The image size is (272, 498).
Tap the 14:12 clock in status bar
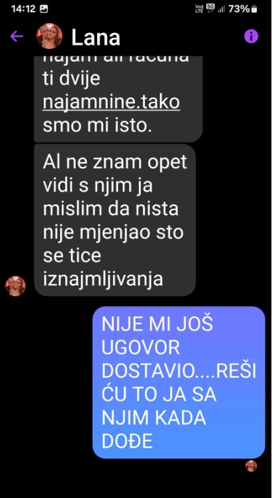click(23, 9)
